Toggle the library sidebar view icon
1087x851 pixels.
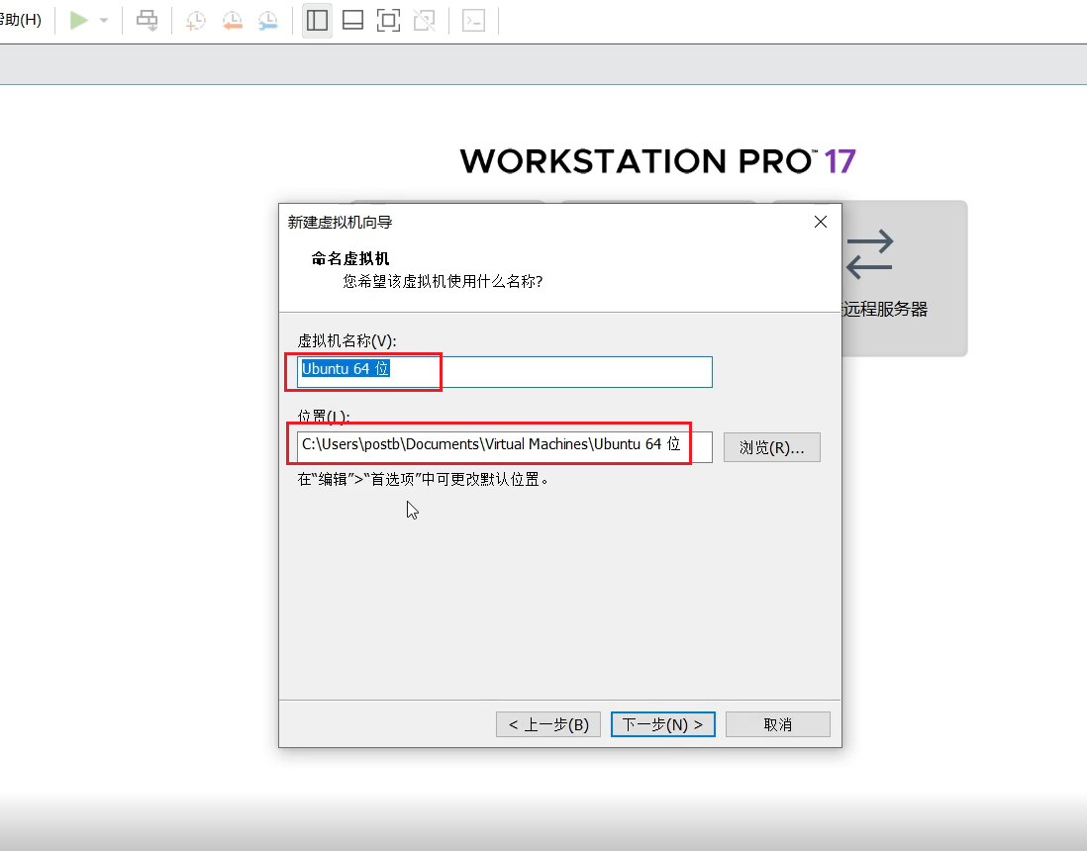317,20
